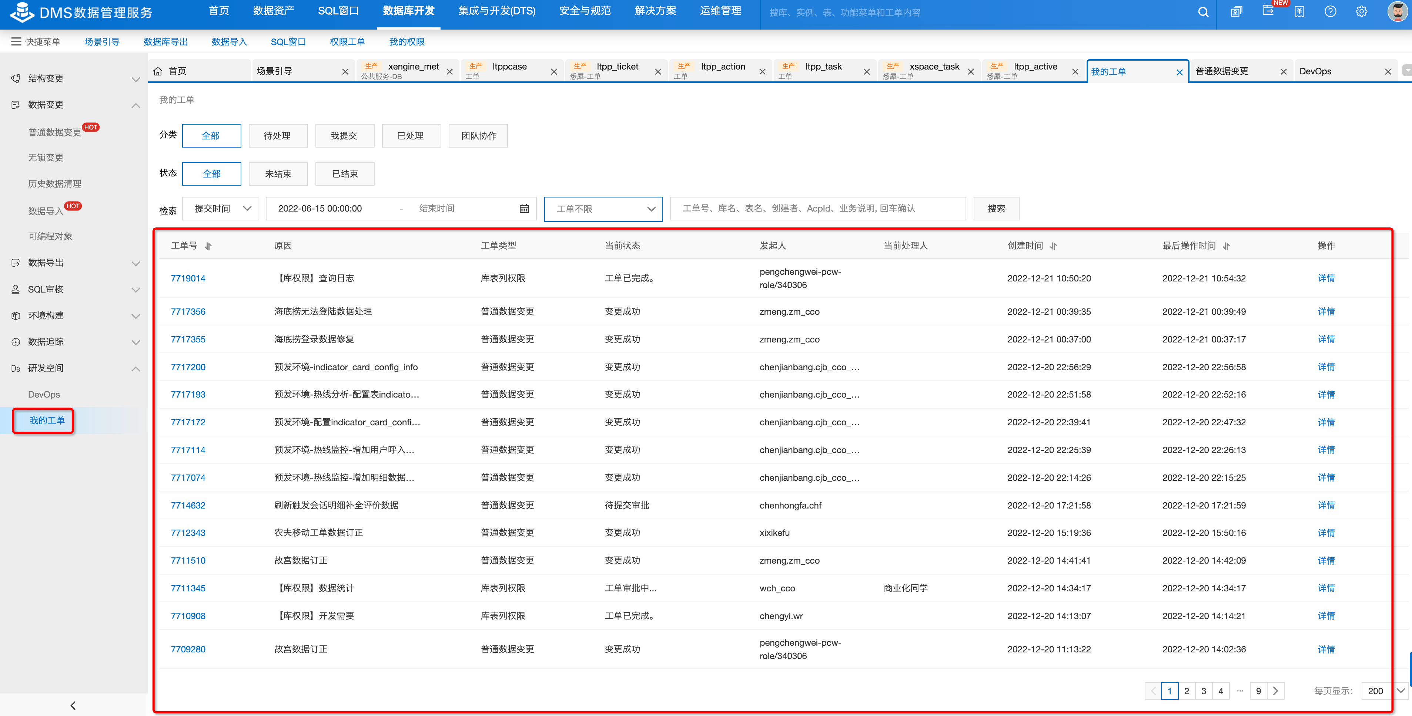Collapse the left sidebar arrow
Screen dimensions: 1412x716
pyautogui.click(x=73, y=705)
